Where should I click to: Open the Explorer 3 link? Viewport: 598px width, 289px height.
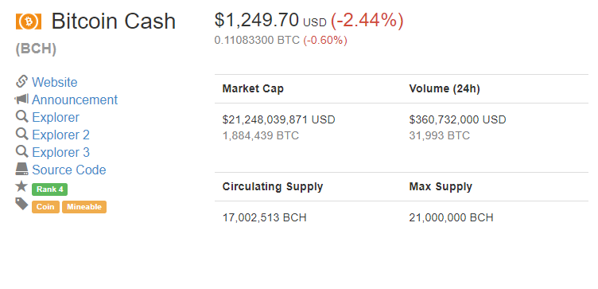(60, 152)
